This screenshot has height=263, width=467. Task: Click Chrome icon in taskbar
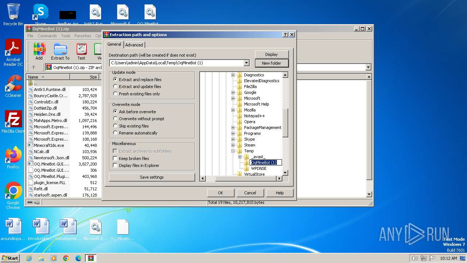tap(66, 258)
